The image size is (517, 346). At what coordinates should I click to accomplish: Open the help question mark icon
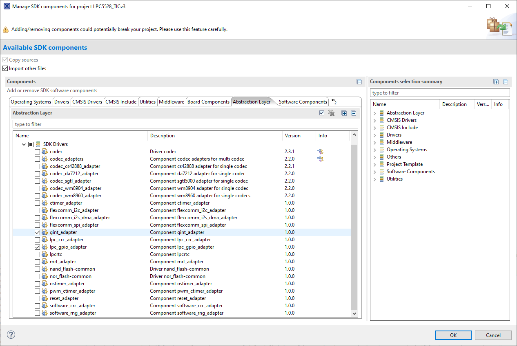(x=11, y=335)
